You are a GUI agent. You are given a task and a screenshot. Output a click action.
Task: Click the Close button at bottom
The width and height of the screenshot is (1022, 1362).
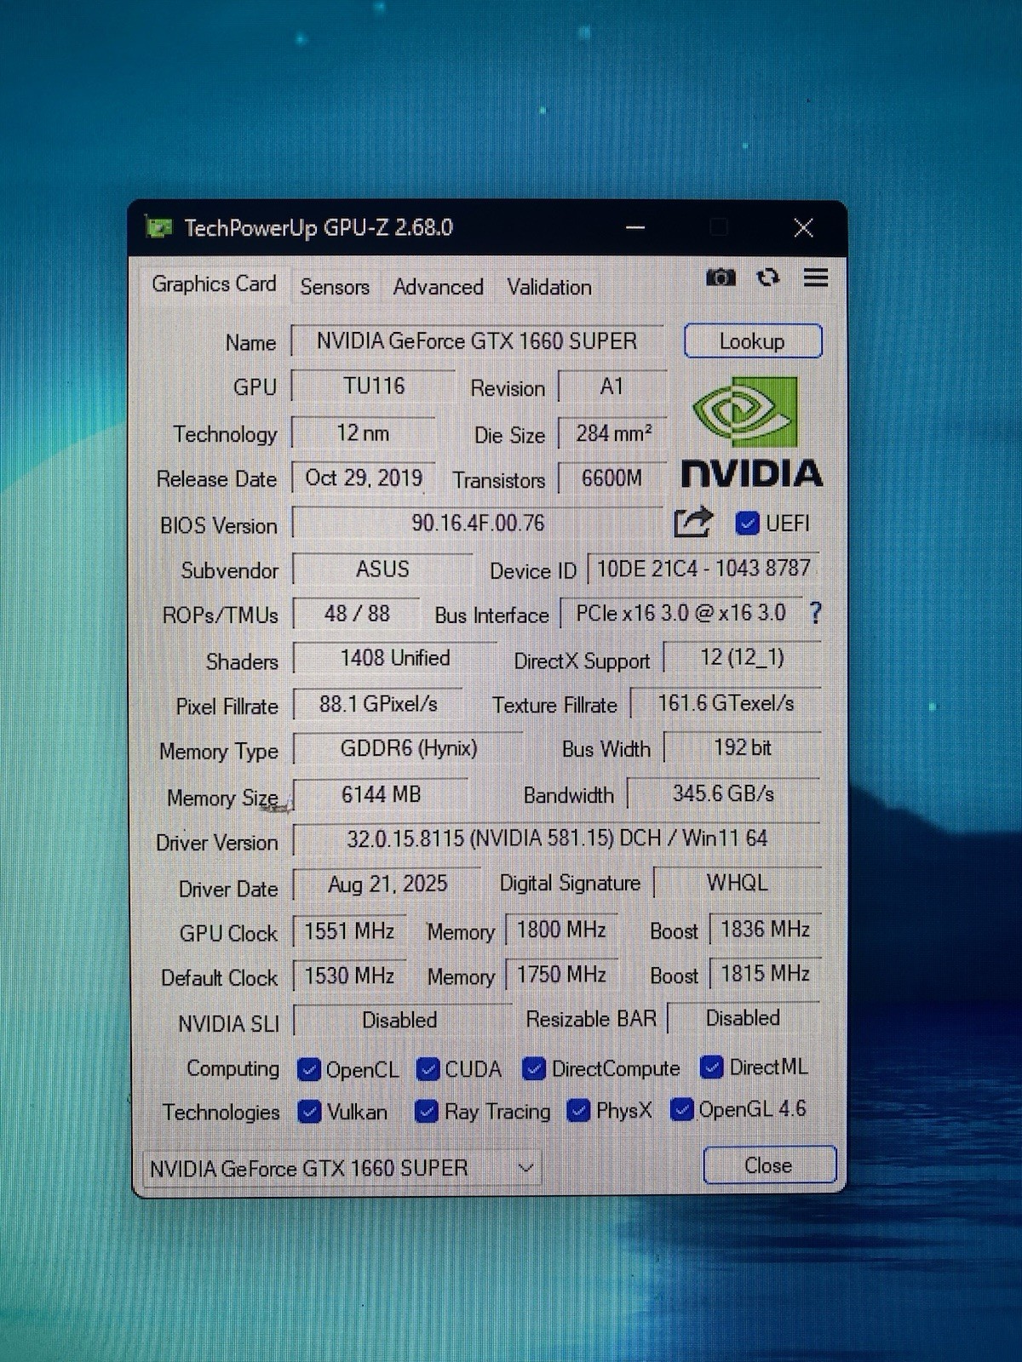tap(769, 1165)
